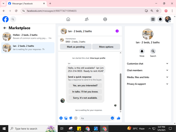Click Windows taskbar search box
Viewport: 176px width, 132px height.
[33, 128]
